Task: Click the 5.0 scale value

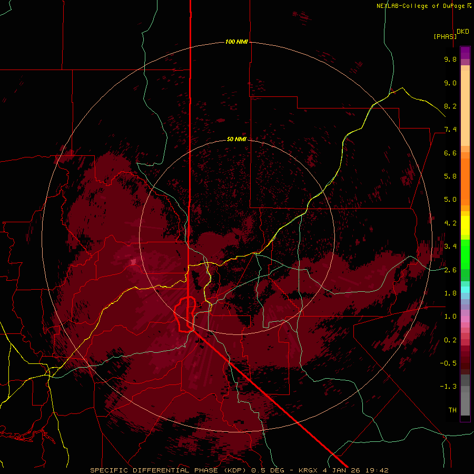Action: [x=450, y=200]
